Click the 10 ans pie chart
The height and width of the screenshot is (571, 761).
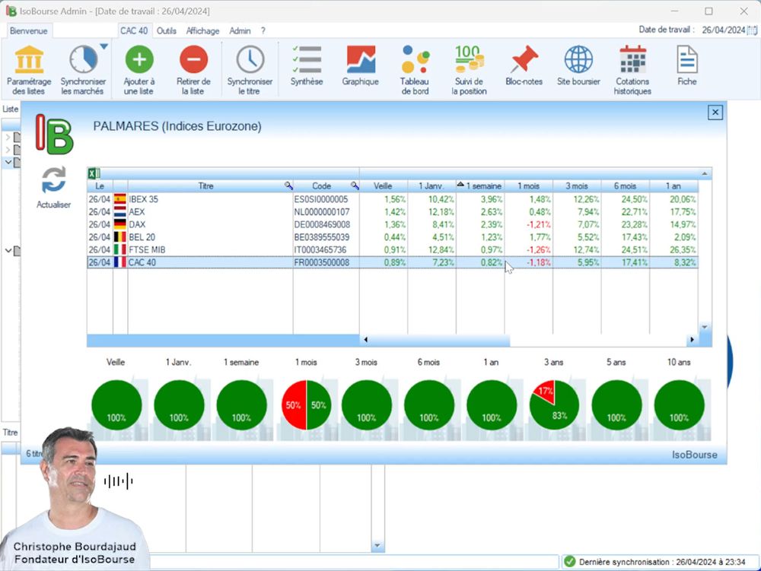[x=679, y=404]
